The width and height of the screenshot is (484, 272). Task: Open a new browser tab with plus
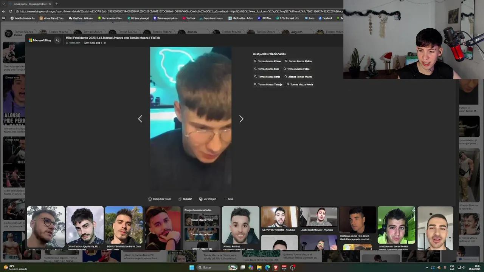tap(56, 4)
